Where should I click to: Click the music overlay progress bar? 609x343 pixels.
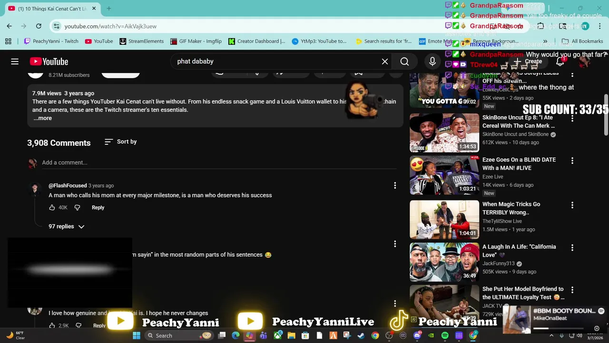[x=558, y=328]
